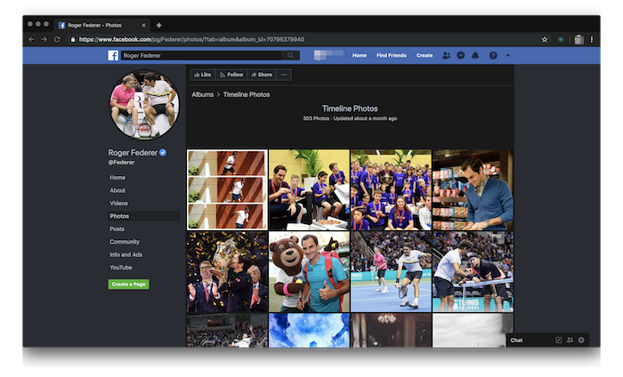Create a new group in chat bar

(x=570, y=340)
